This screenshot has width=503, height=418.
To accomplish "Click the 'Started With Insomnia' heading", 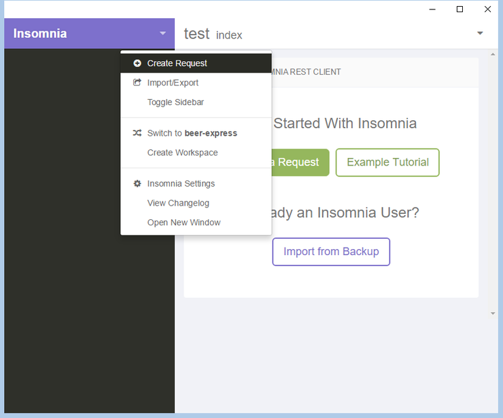I will [x=345, y=123].
